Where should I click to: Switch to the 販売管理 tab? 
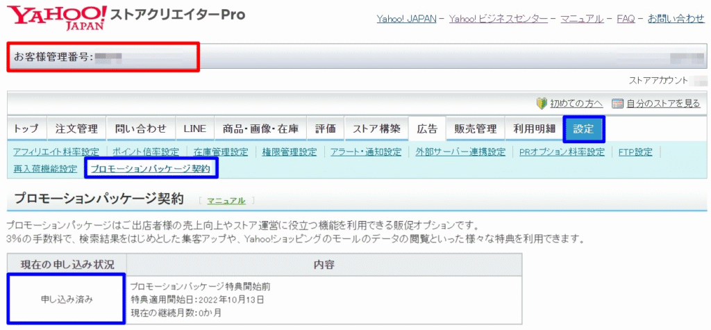[x=475, y=129]
